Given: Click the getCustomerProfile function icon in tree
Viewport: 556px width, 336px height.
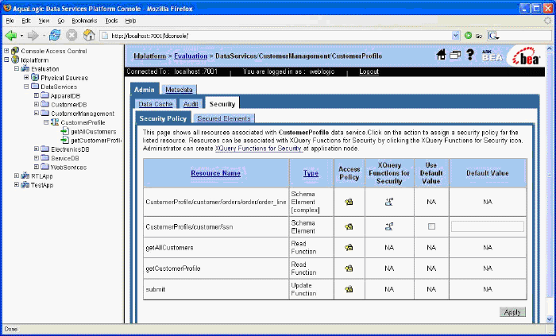Looking at the screenshot, I should click(x=64, y=141).
